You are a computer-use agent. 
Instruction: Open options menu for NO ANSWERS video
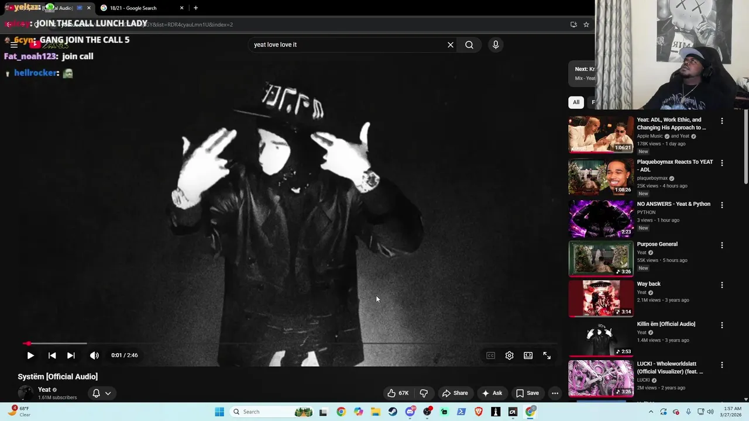point(722,205)
